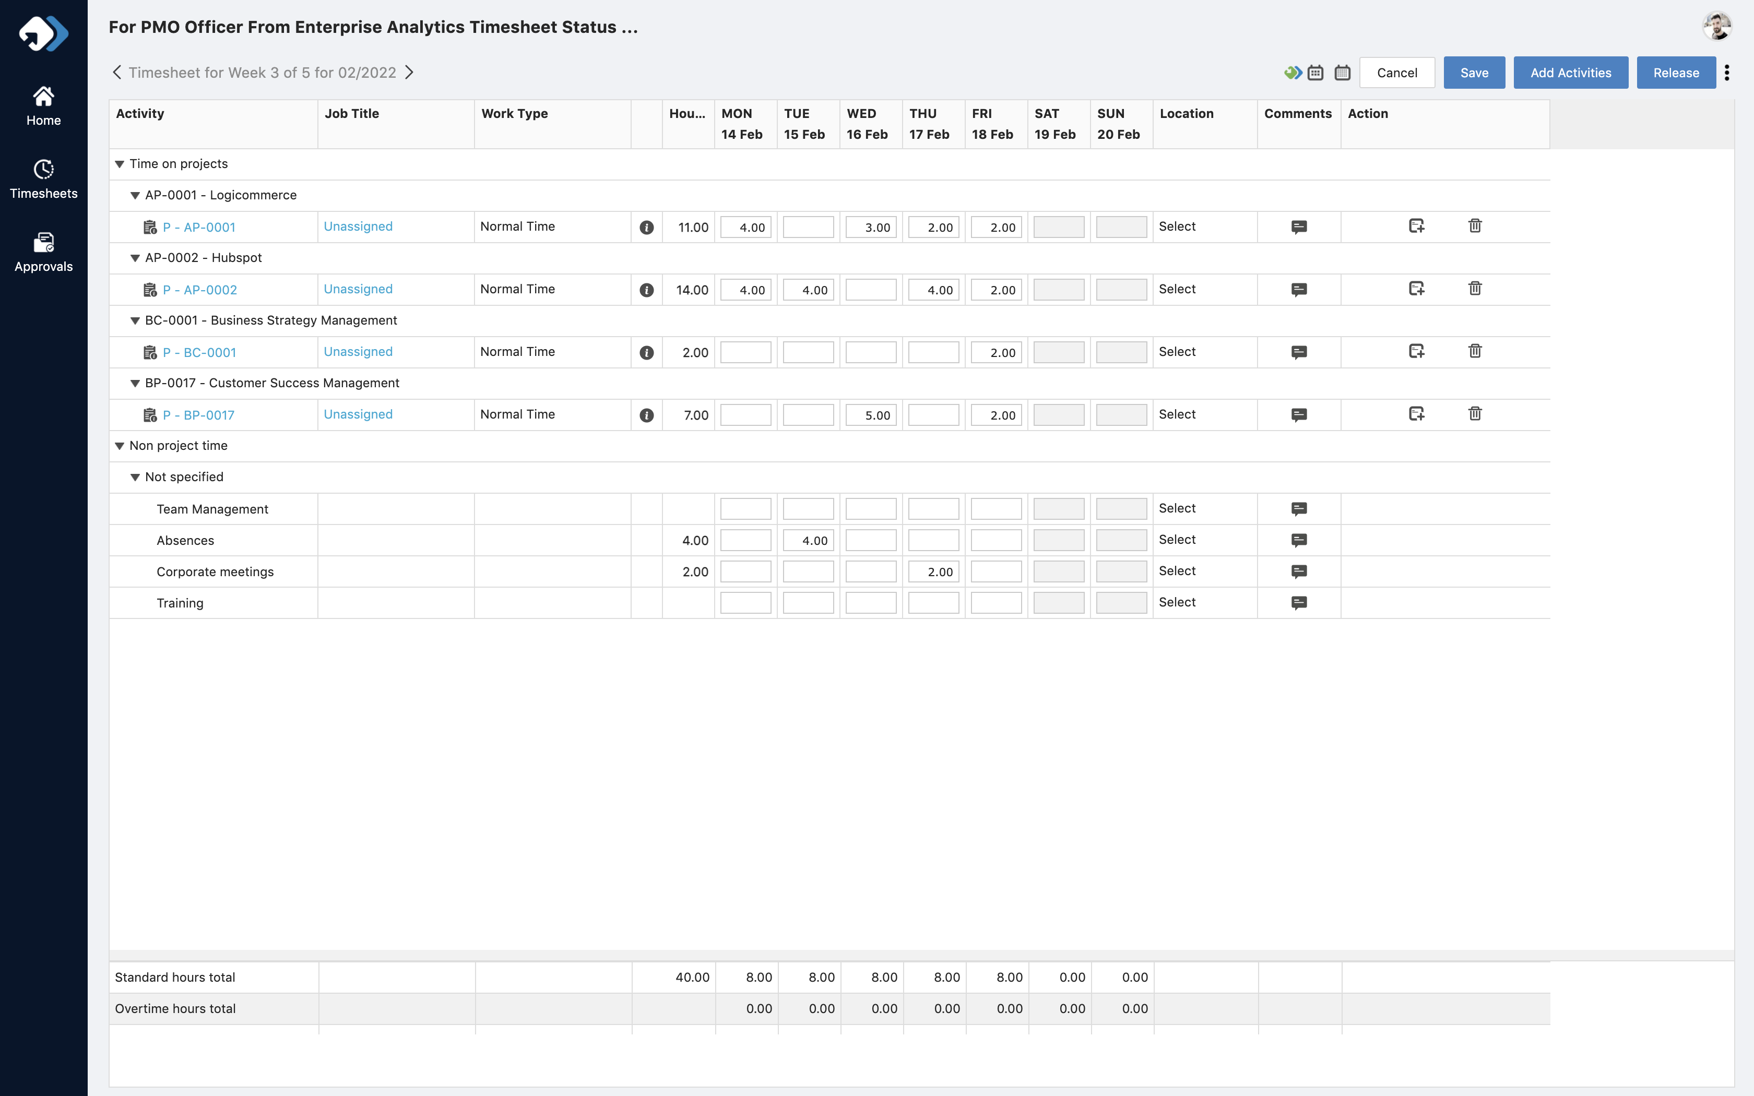Screen dimensions: 1754x1096
Task: Open Unassigned job title link for P - BC-0001
Action: [x=358, y=352]
